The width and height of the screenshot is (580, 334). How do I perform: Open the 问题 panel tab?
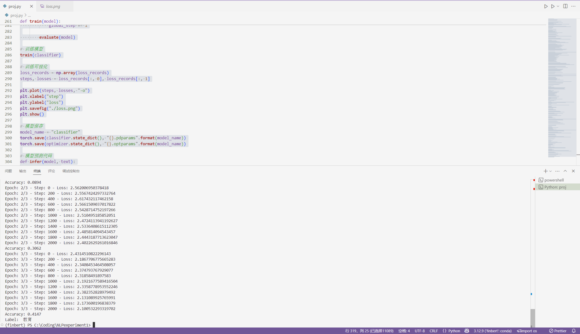pos(8,171)
